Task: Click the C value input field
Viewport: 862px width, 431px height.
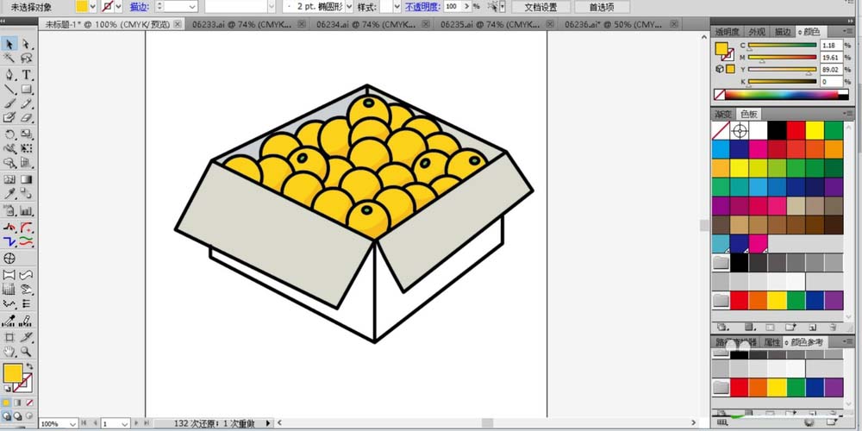Action: (831, 45)
